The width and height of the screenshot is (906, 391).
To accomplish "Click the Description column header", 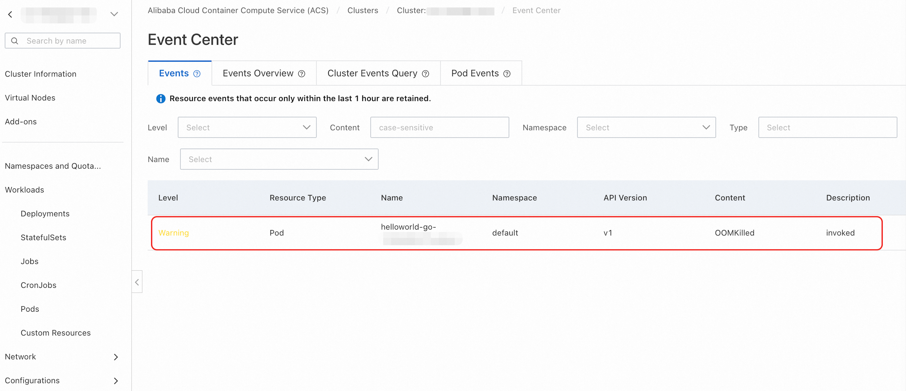I will click(x=848, y=198).
